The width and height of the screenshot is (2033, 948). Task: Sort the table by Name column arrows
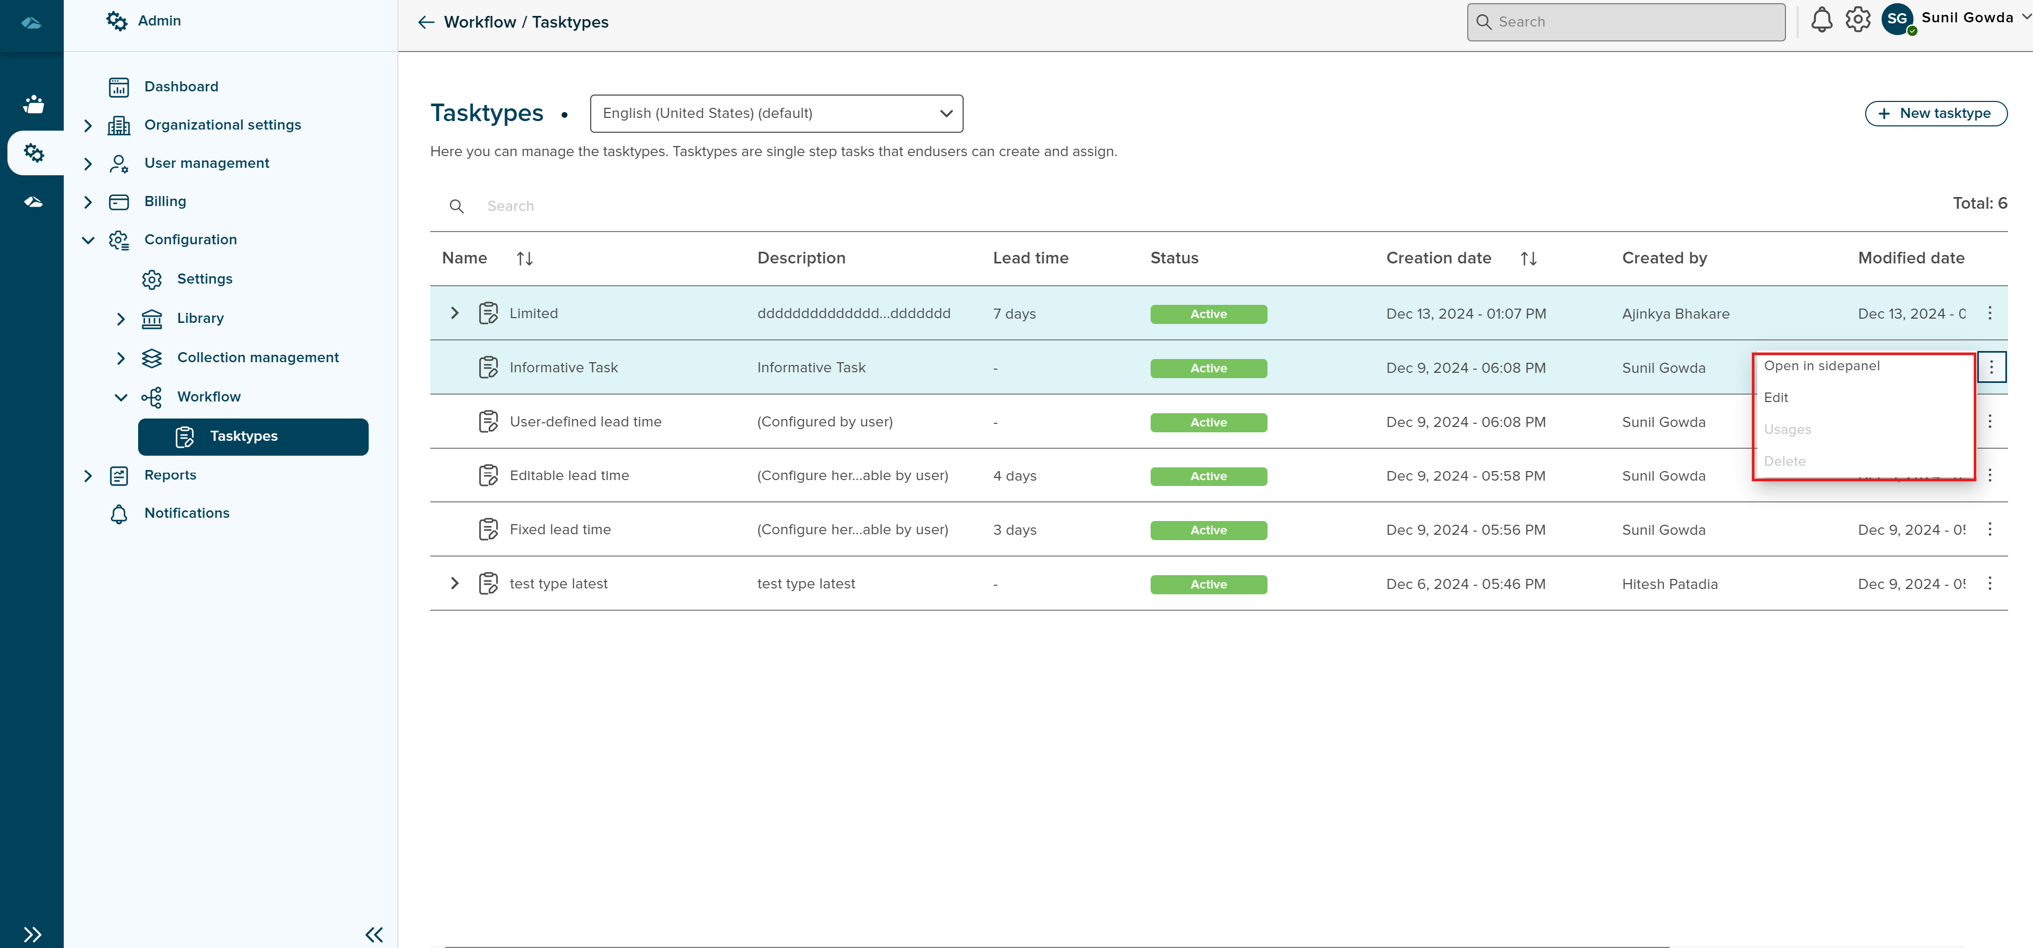click(x=525, y=259)
